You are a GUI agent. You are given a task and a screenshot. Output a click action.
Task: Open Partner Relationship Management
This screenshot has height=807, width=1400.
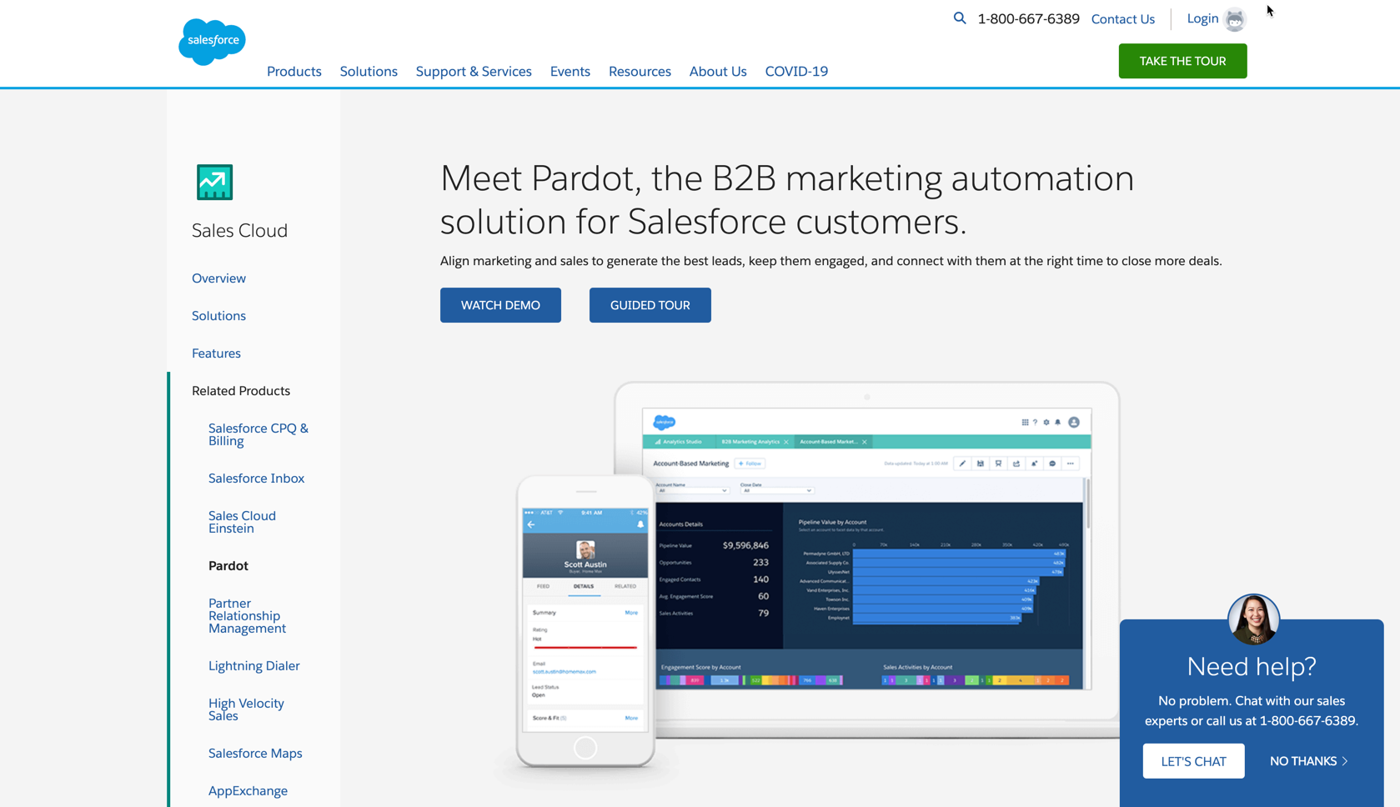247,616
